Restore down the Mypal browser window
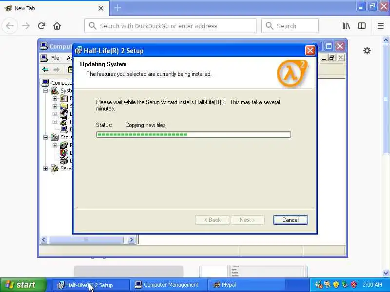The image size is (390, 292). pos(372,6)
